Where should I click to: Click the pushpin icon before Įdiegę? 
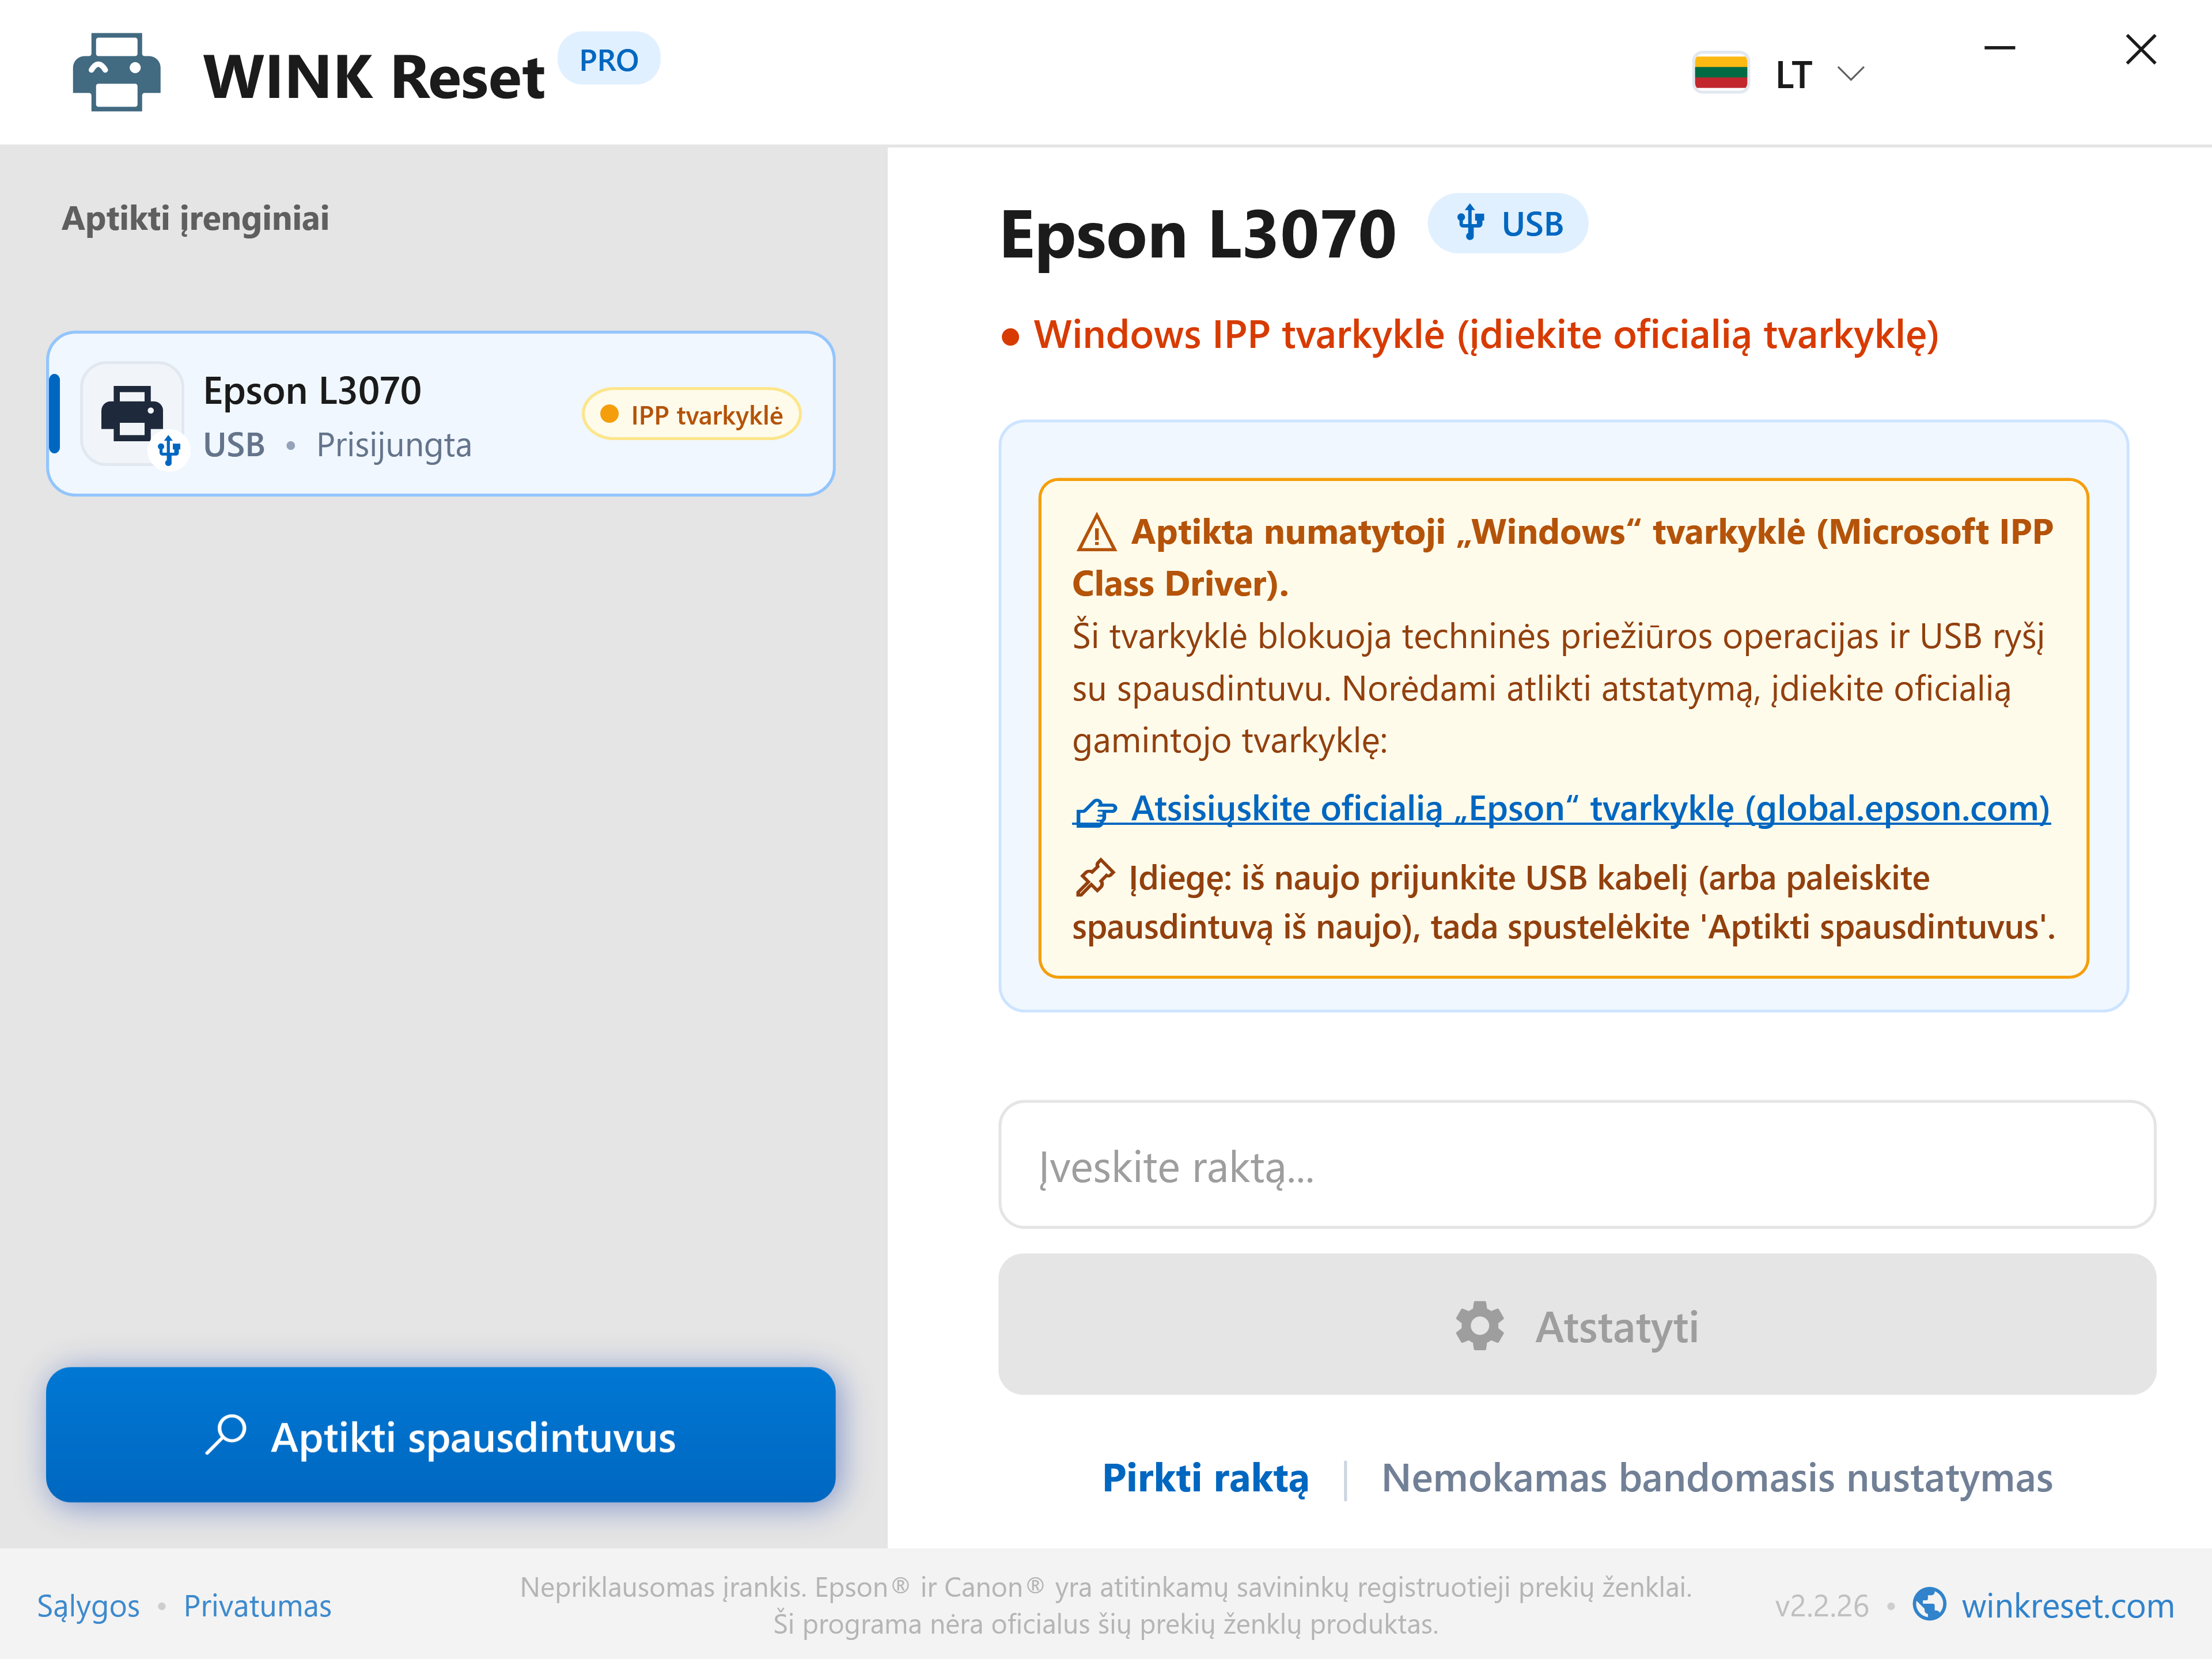pyautogui.click(x=1095, y=878)
